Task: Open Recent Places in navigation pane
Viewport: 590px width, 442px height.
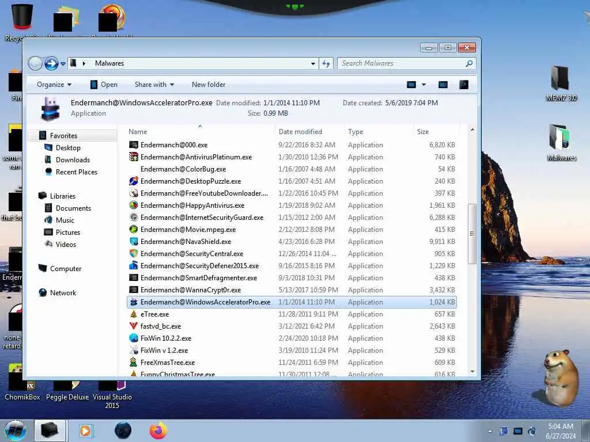Action: [x=77, y=172]
